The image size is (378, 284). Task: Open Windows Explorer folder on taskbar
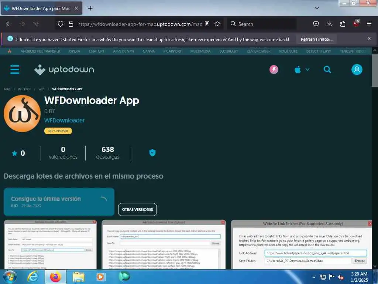point(79,277)
